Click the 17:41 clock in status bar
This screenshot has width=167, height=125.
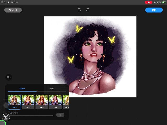pos(3,2)
